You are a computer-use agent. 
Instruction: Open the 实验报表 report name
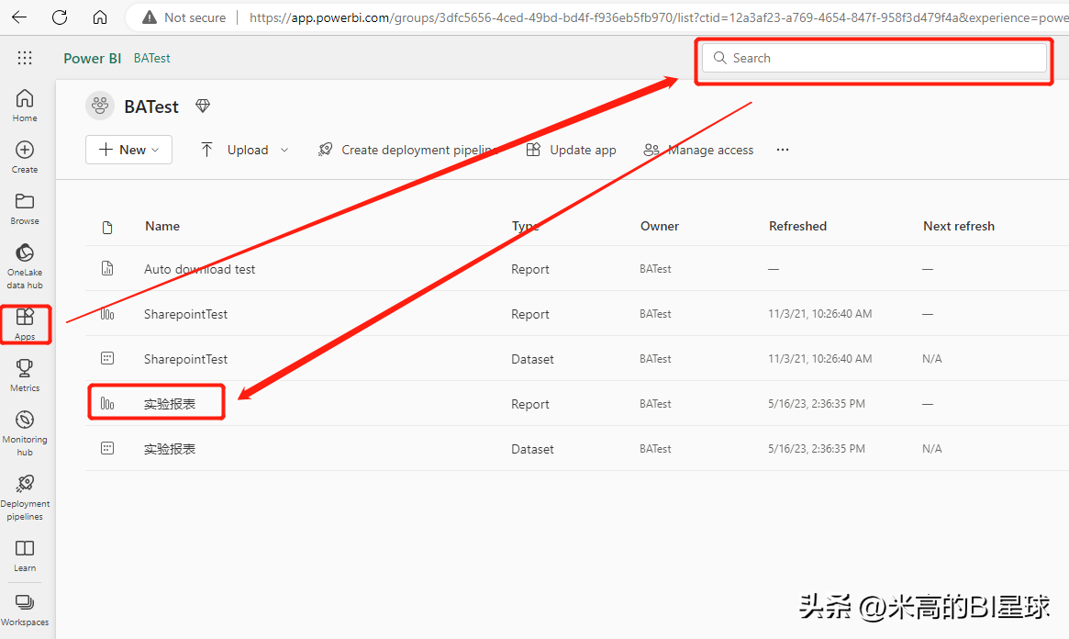point(170,404)
